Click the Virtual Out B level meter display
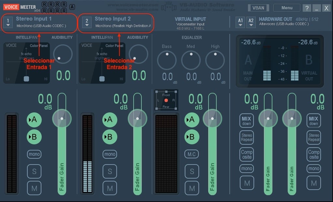The image size is (333, 202). [295, 63]
